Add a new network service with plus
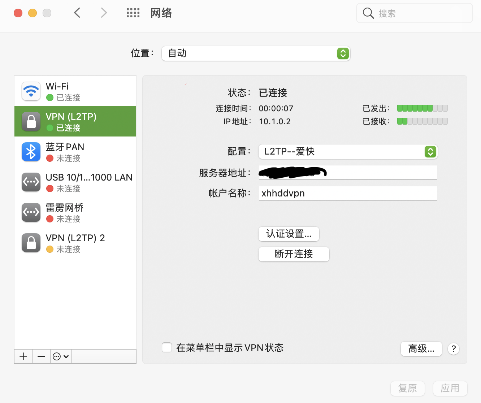Screen dimensions: 481x403 23,356
